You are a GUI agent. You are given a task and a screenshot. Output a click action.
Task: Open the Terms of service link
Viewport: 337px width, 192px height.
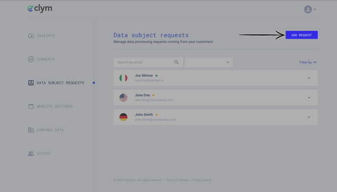pyautogui.click(x=177, y=180)
